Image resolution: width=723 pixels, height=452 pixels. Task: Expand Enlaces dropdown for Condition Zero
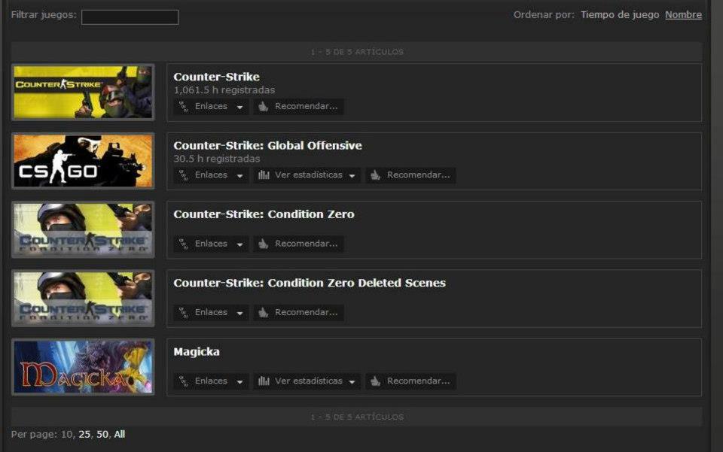tap(211, 244)
